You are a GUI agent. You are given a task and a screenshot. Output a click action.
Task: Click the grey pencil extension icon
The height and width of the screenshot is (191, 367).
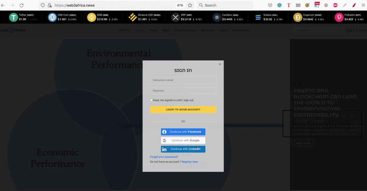(344, 5)
